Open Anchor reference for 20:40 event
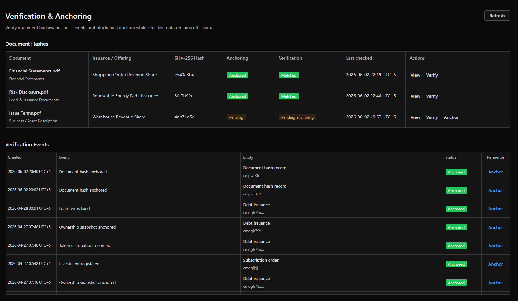Viewport: 518px width, 301px height. point(495,172)
